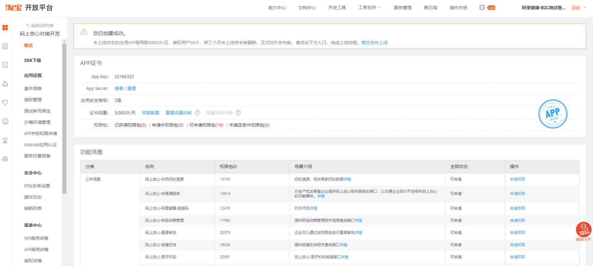Click the Taobao Open Platform logo
The height and width of the screenshot is (266, 593).
tap(29, 8)
